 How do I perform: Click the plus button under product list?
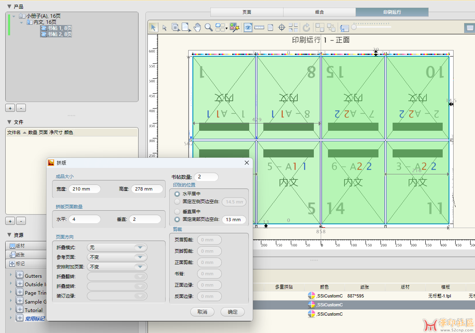pyautogui.click(x=10, y=108)
